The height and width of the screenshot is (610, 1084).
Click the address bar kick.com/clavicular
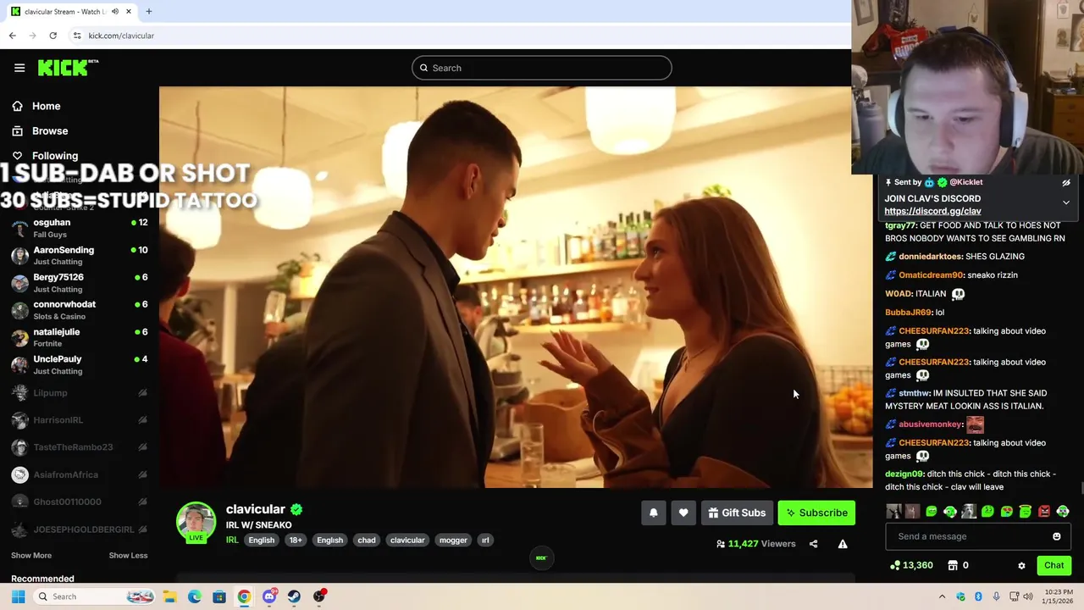click(121, 36)
